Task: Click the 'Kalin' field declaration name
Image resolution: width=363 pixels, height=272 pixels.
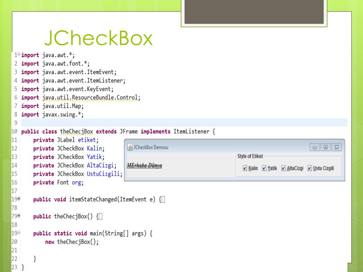Action: (94, 148)
